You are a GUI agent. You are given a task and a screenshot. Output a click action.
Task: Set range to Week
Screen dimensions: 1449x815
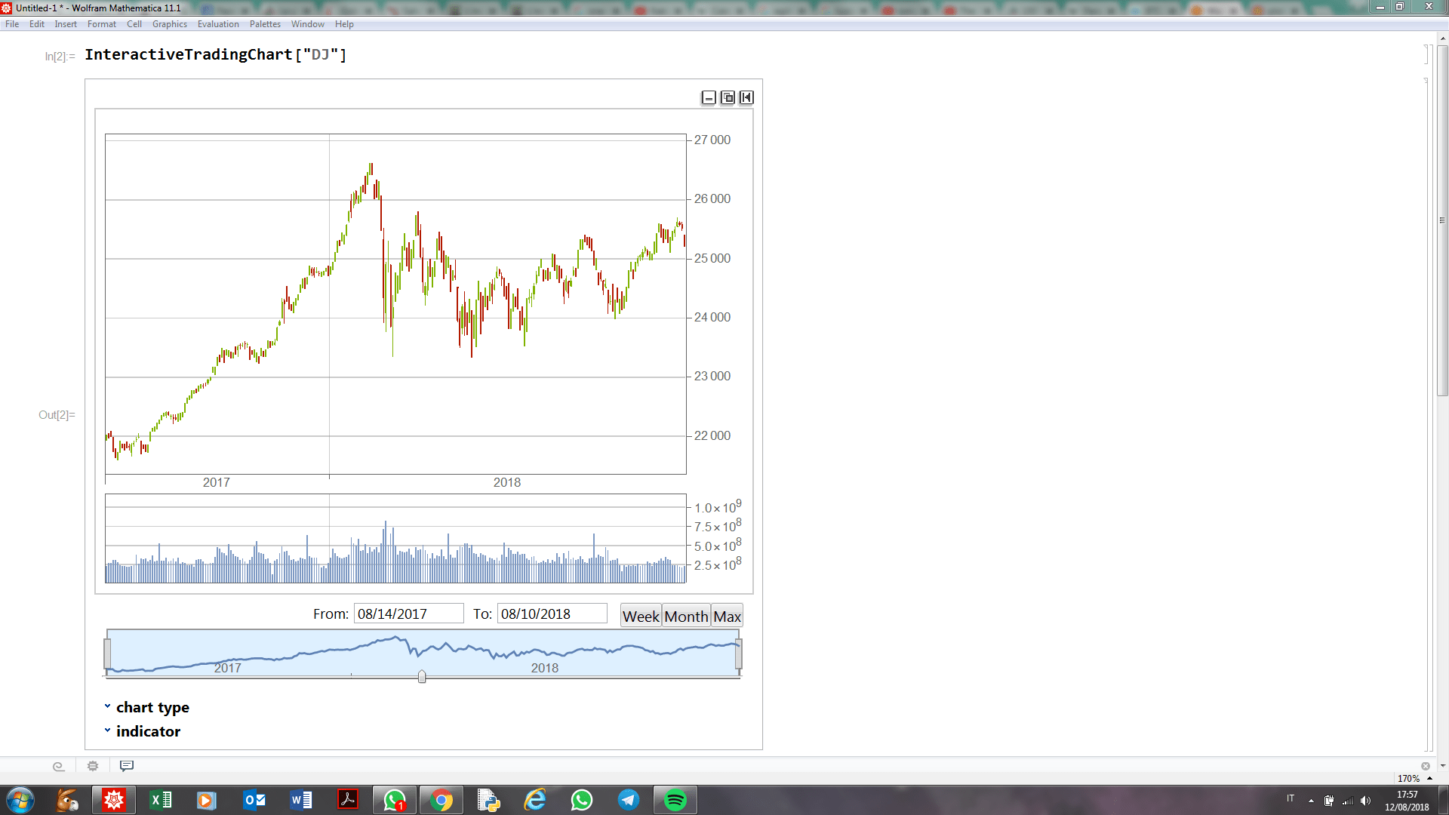[x=641, y=616]
